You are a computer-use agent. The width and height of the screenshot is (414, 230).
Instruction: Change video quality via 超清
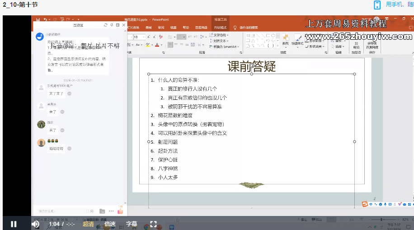[88, 224]
